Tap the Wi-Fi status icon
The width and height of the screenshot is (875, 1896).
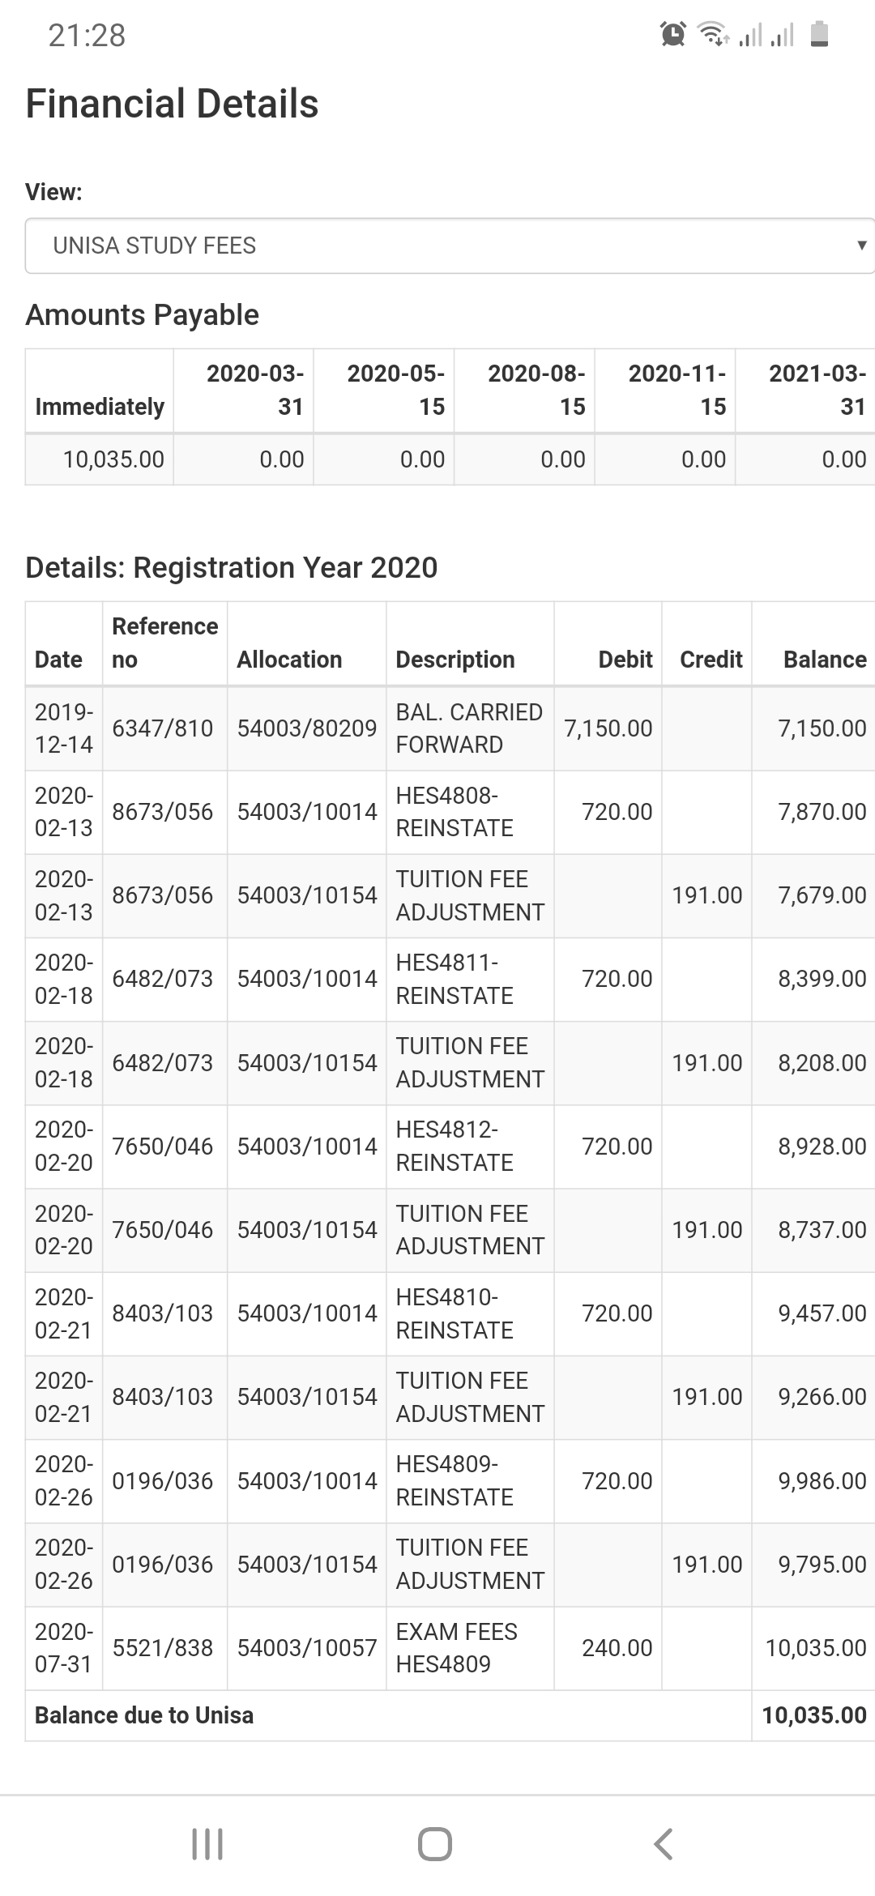711,33
